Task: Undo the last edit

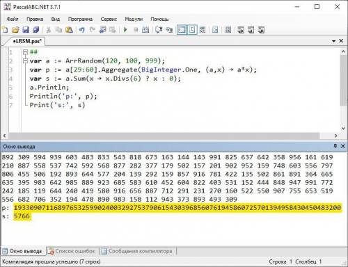Action: pos(81,30)
